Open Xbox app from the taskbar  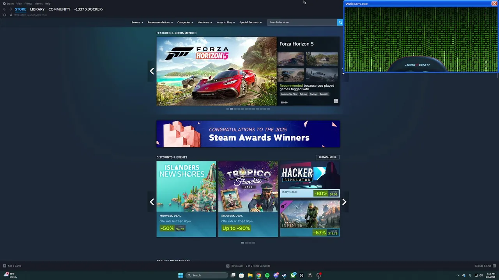tap(293, 275)
